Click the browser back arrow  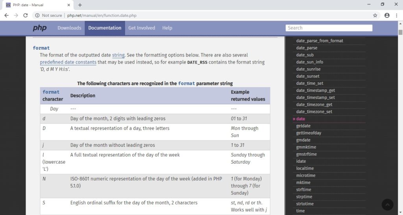(x=6, y=15)
